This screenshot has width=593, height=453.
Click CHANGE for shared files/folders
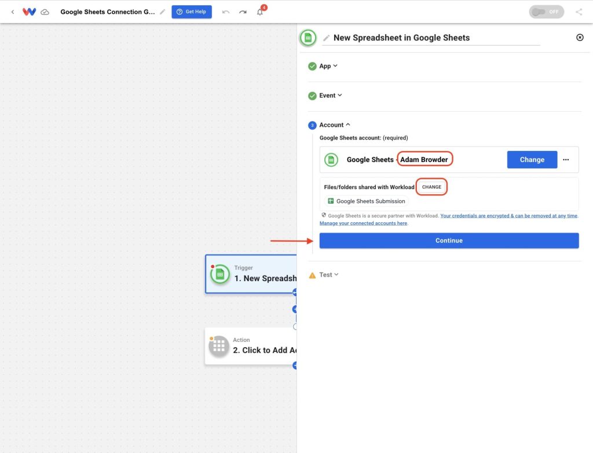(x=431, y=187)
